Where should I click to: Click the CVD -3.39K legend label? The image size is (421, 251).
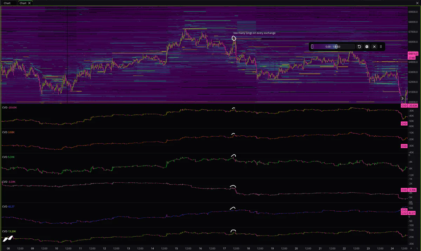point(9,182)
